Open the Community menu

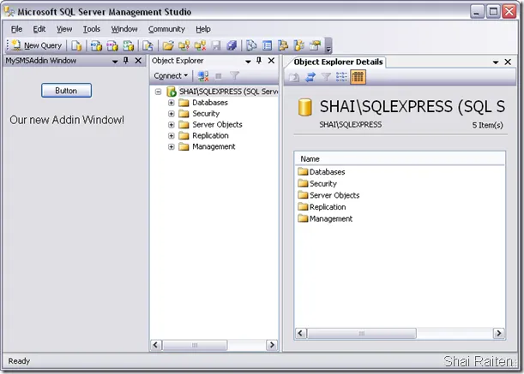coord(166,29)
